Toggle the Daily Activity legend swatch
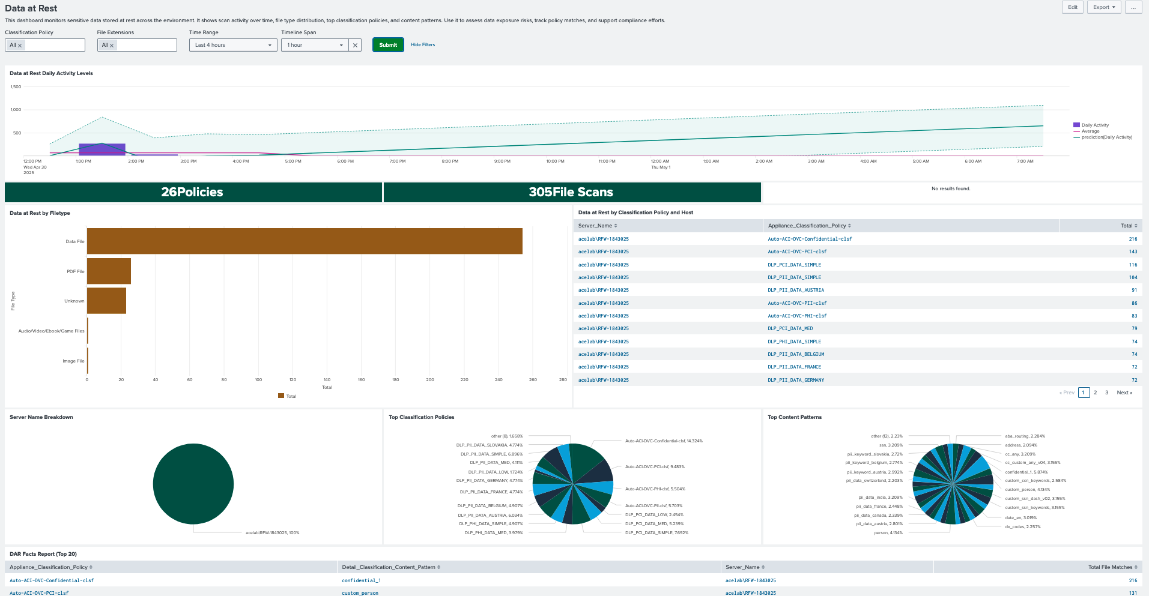This screenshot has width=1149, height=596. click(x=1076, y=125)
